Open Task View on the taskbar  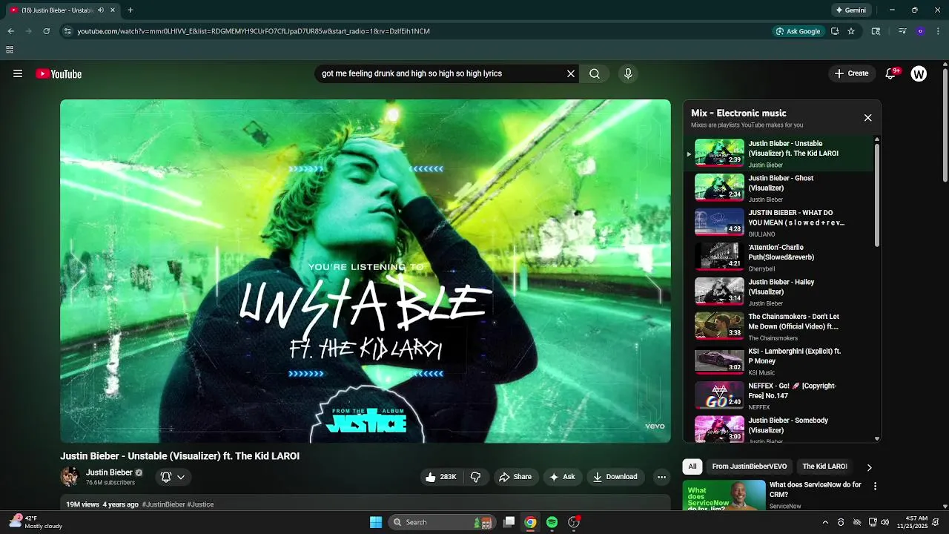point(509,522)
